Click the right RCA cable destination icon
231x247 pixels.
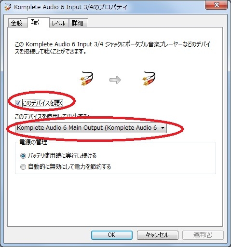click(x=149, y=79)
